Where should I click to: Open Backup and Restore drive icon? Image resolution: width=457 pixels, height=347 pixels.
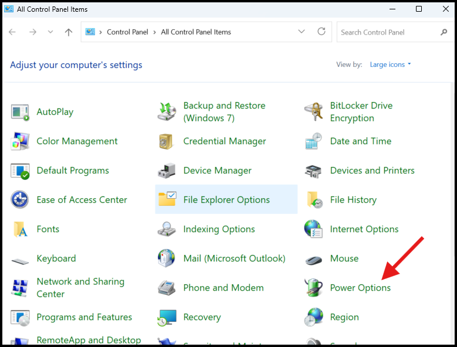[x=167, y=112]
